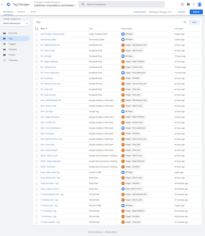This screenshot has width=205, height=236.
Task: Click the back arrow icon
Action: click(x=2, y=4)
